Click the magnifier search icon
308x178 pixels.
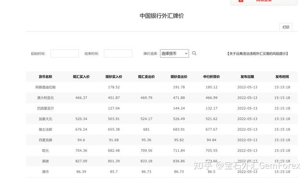[194, 54]
